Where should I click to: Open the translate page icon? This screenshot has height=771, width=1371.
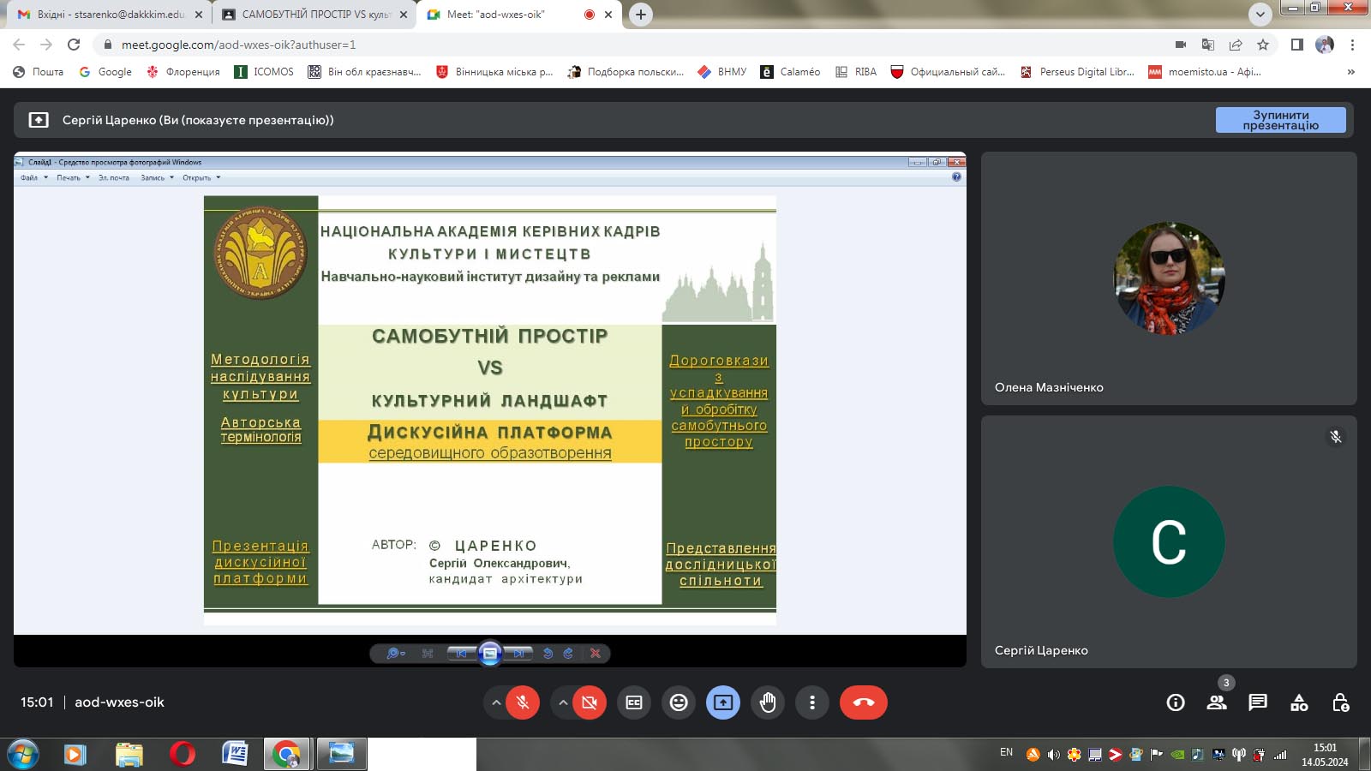click(1208, 45)
